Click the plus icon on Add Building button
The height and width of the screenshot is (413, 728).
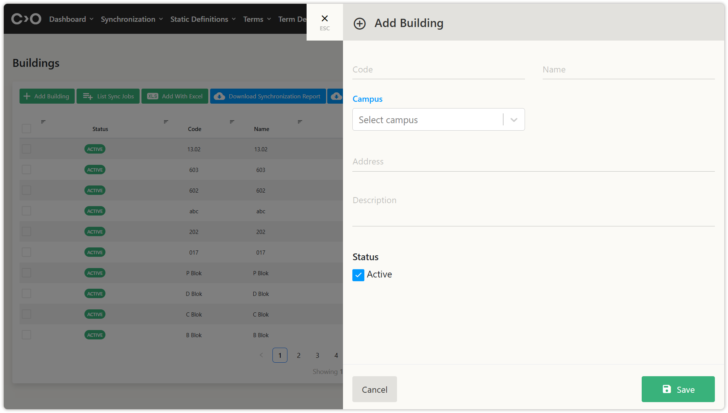[27, 96]
